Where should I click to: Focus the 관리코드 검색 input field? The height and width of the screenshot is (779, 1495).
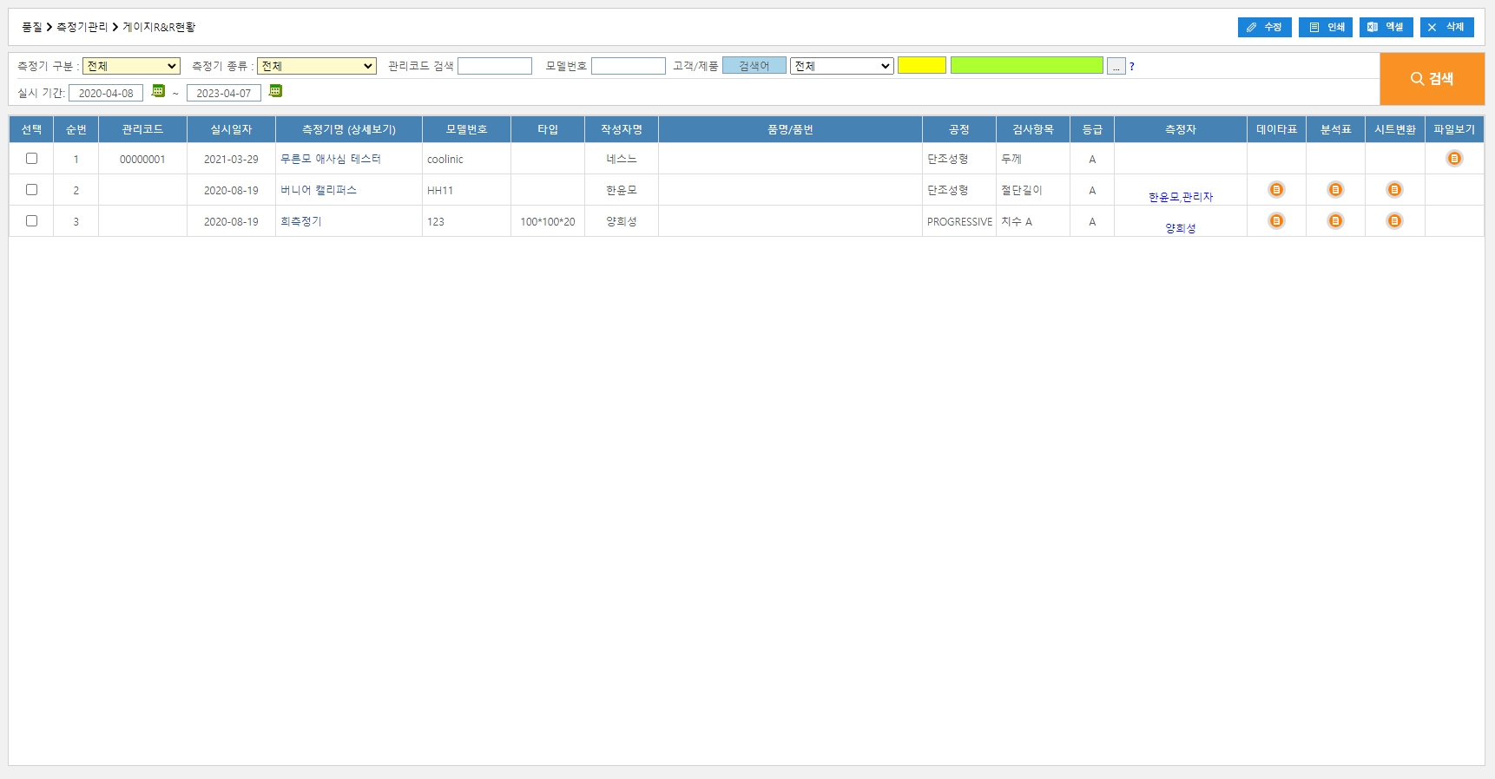tap(494, 66)
